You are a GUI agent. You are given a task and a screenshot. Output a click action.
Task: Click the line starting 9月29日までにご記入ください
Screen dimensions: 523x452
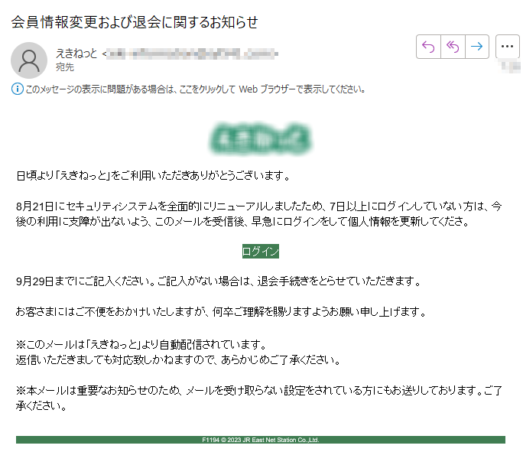click(x=219, y=281)
